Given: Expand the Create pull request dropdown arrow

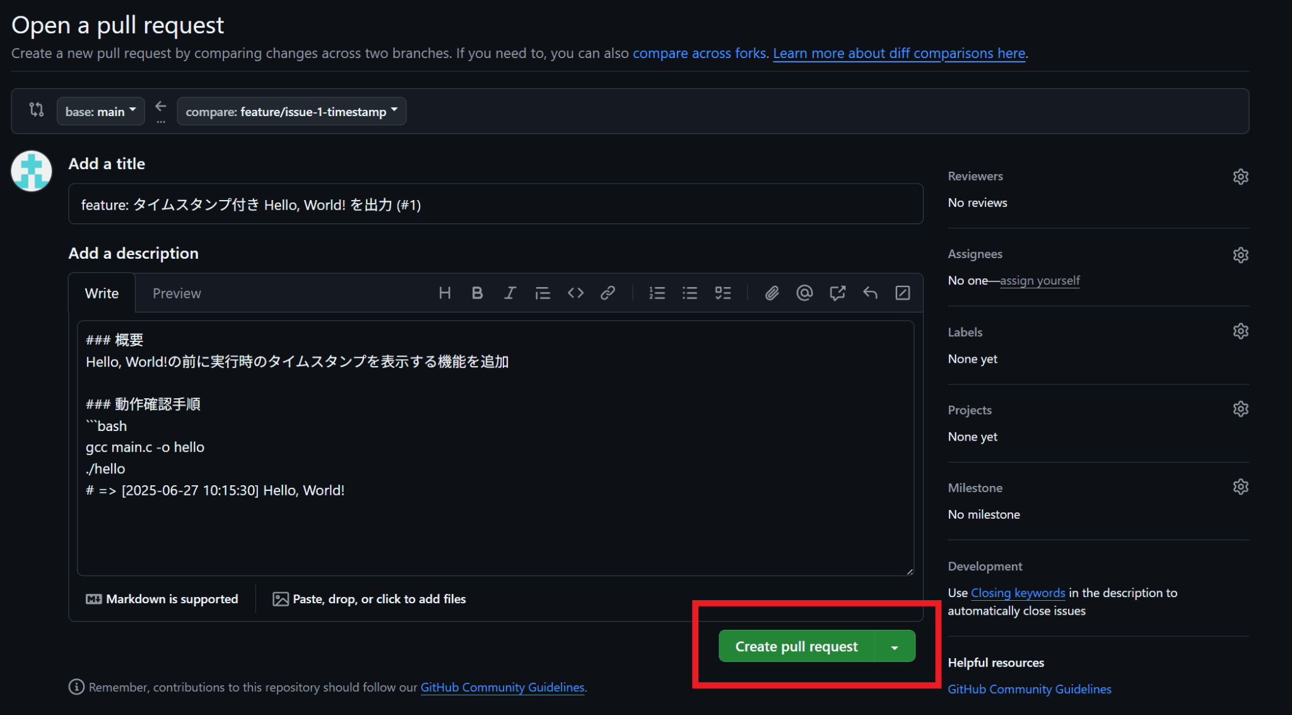Looking at the screenshot, I should 894,646.
